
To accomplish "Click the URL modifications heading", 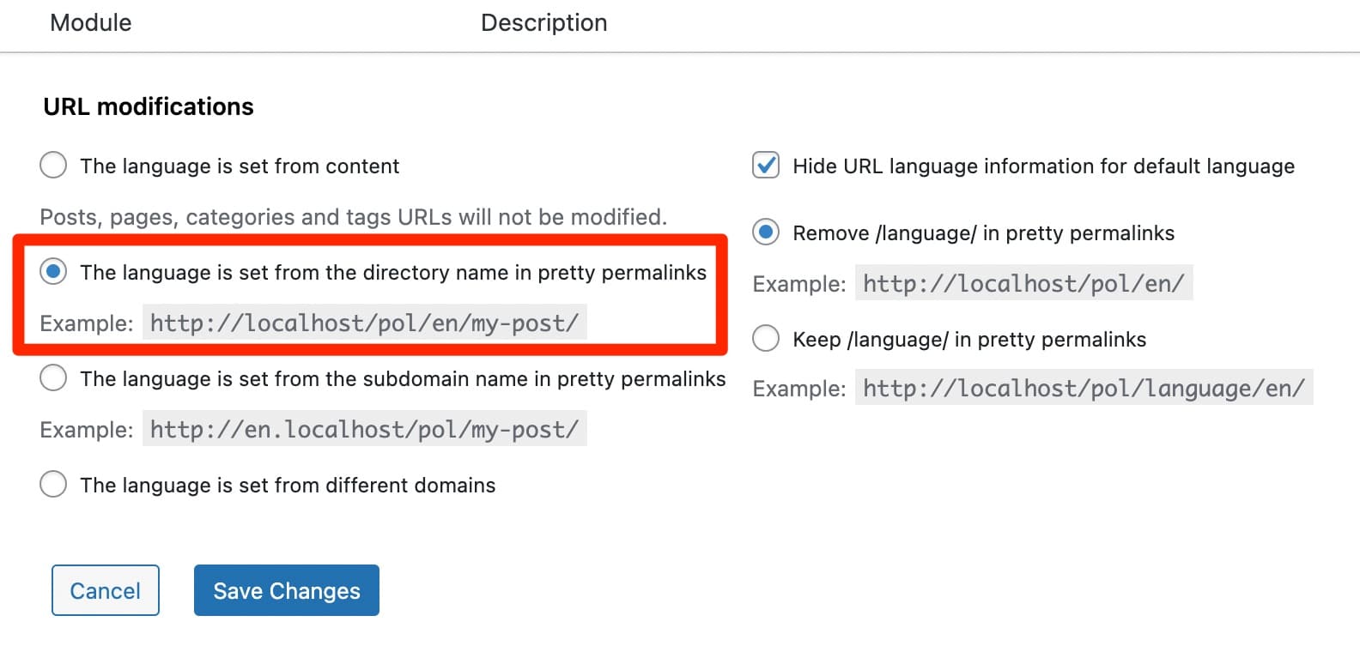I will (x=149, y=106).
